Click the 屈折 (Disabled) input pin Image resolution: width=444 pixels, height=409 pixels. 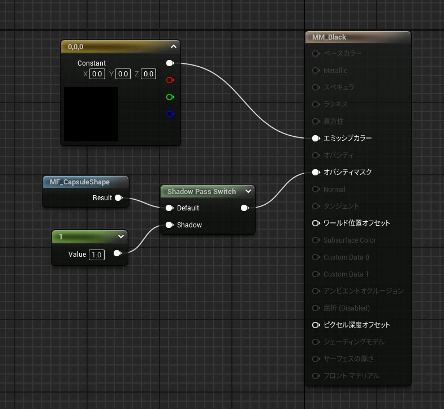(316, 308)
